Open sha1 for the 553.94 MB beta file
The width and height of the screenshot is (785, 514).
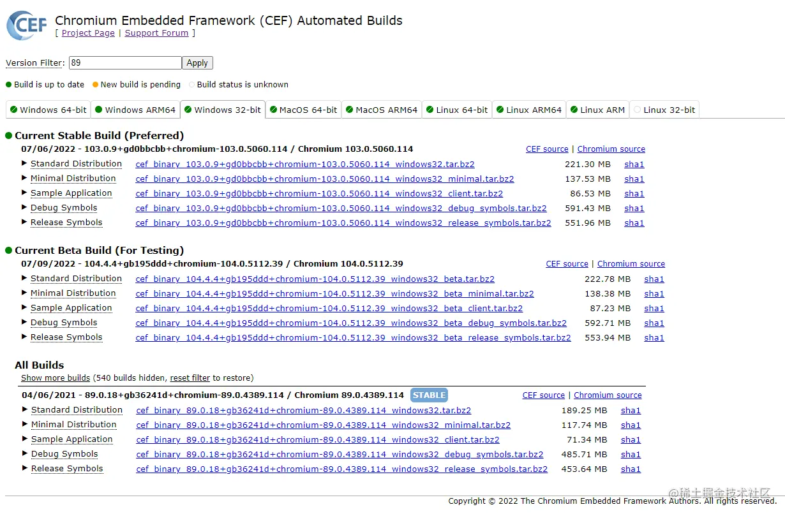(654, 338)
